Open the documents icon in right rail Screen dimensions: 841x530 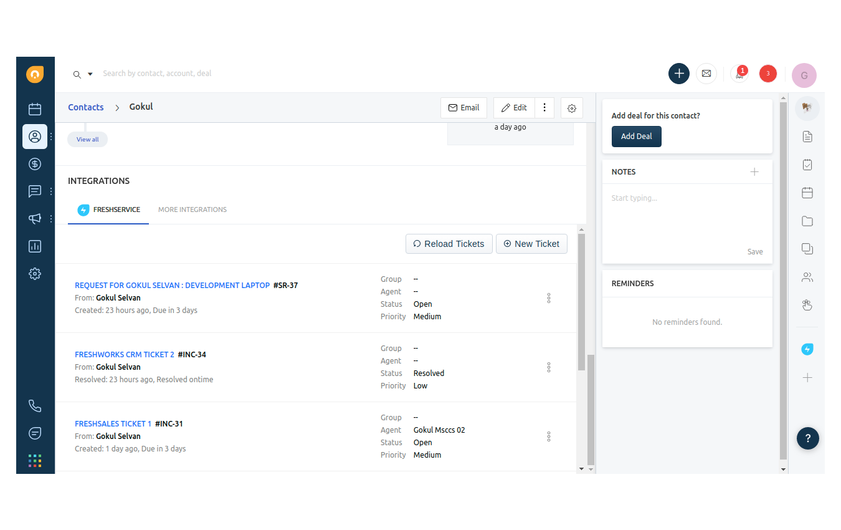tap(807, 137)
